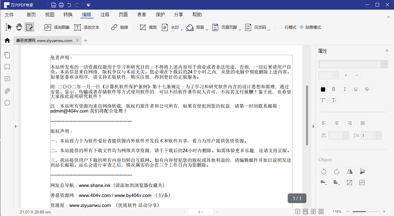This screenshot has width=394, height=216.
Task: Open the Bookmarks panel in the left sidebar
Action: (7, 67)
